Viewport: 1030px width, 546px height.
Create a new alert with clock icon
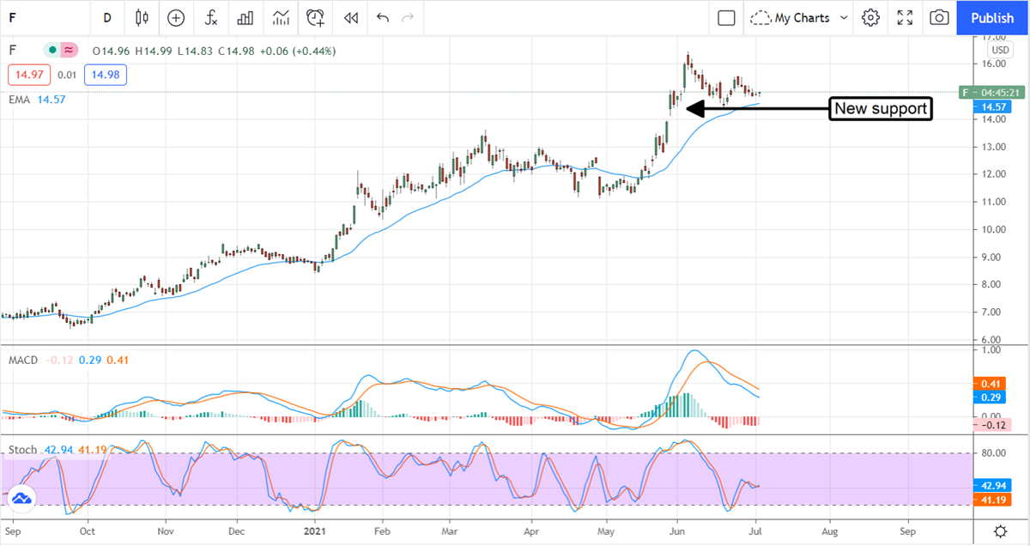coord(316,17)
